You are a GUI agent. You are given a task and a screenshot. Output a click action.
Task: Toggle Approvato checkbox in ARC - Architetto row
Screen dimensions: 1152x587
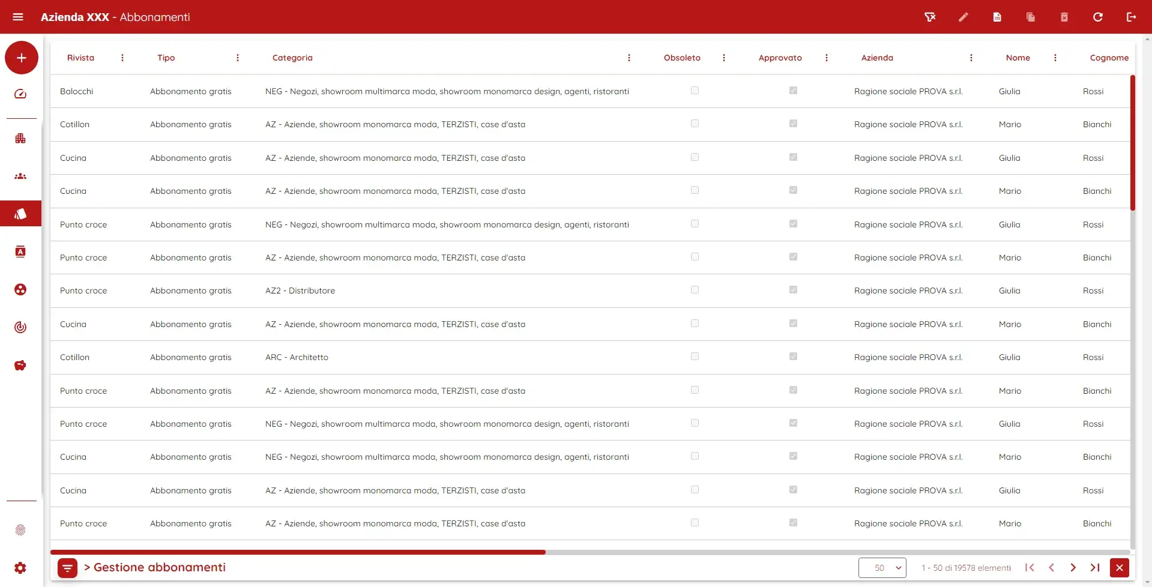[x=793, y=357]
